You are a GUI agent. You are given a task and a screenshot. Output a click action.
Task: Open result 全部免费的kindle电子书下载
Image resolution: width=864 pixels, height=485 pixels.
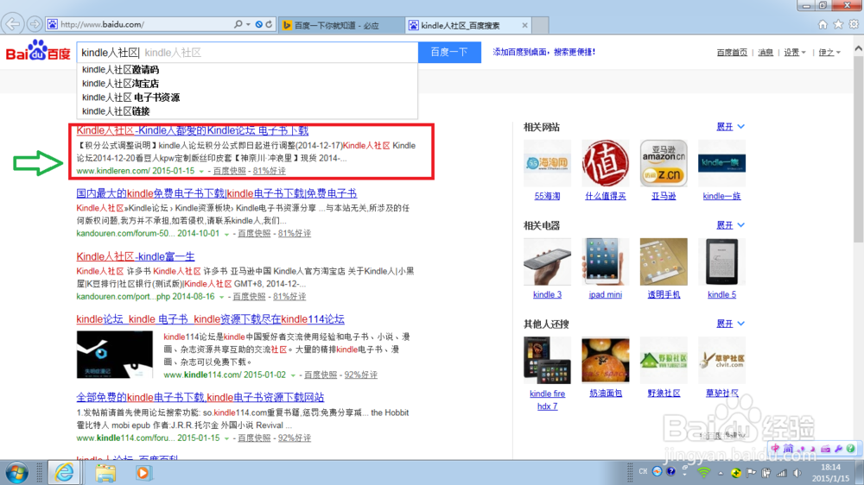pyautogui.click(x=200, y=398)
